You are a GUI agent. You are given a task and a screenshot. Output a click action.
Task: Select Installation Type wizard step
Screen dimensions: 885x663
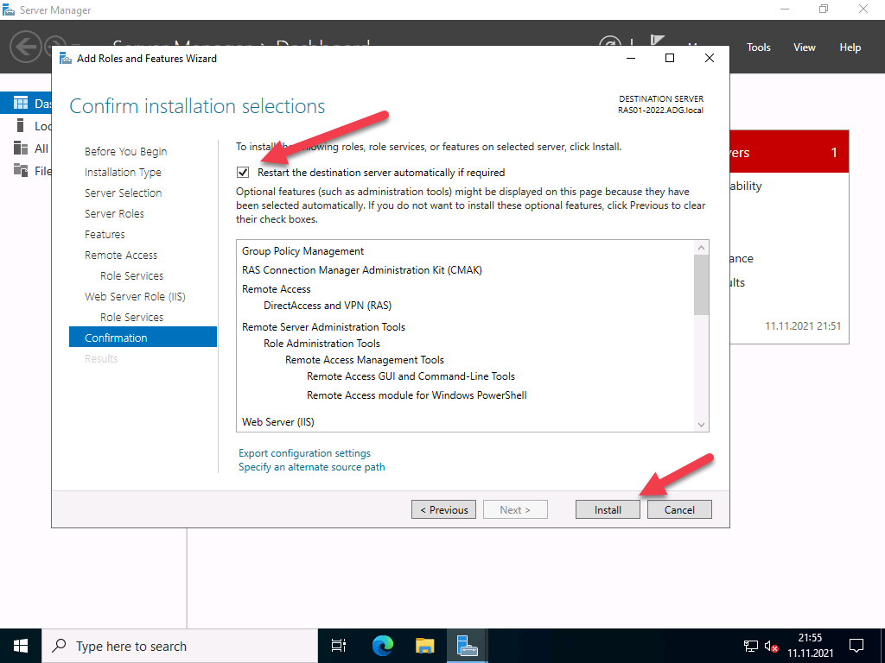click(x=123, y=172)
